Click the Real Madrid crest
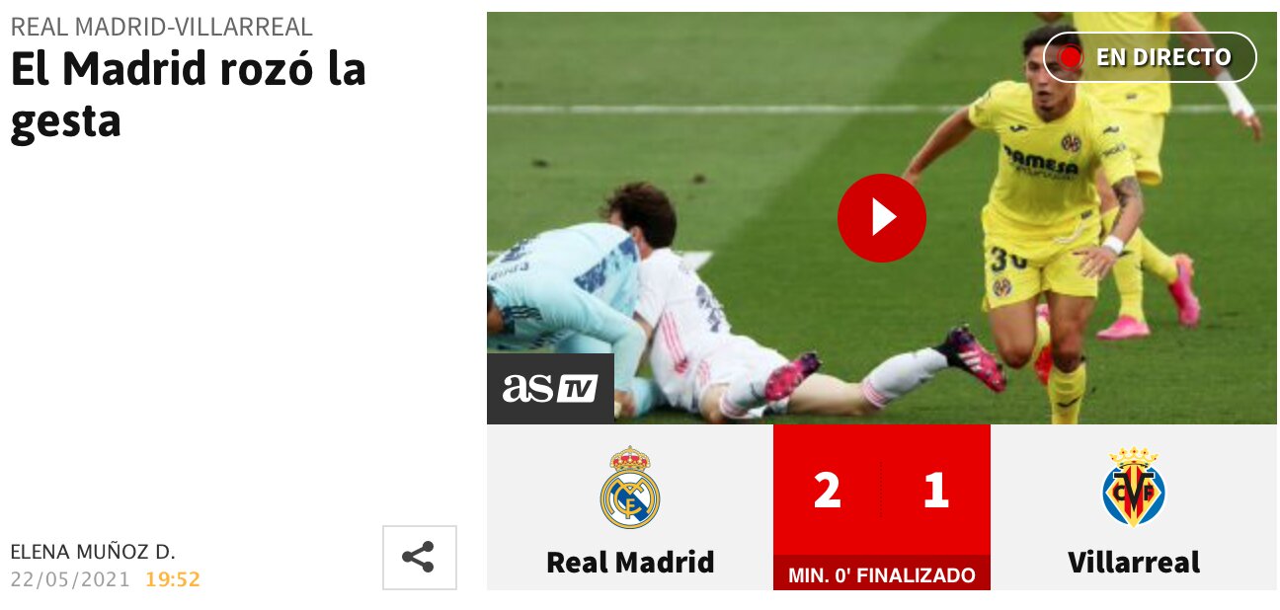 click(x=629, y=487)
